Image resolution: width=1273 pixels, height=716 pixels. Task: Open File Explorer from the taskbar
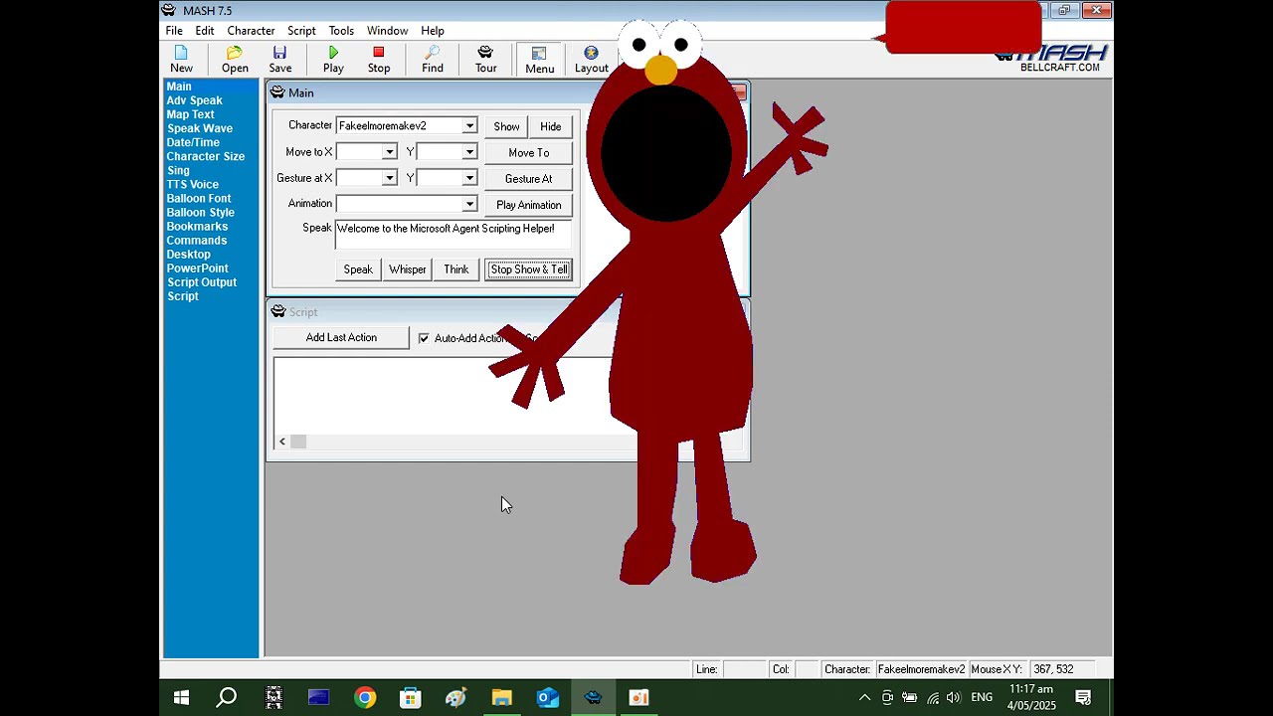tap(501, 698)
